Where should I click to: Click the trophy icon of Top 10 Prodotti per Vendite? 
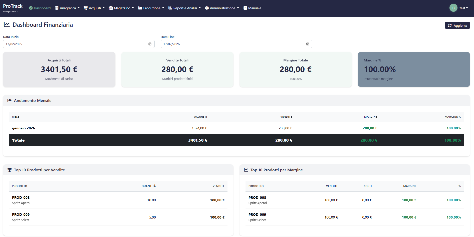[10, 170]
